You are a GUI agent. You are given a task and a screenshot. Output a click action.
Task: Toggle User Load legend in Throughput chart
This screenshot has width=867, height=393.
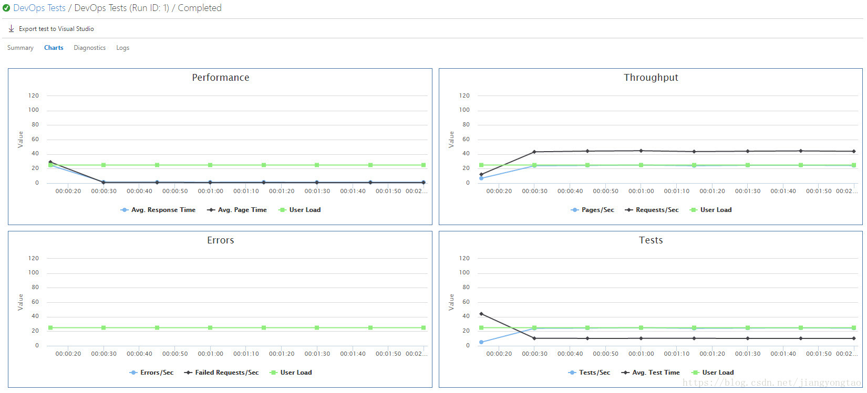(x=710, y=210)
